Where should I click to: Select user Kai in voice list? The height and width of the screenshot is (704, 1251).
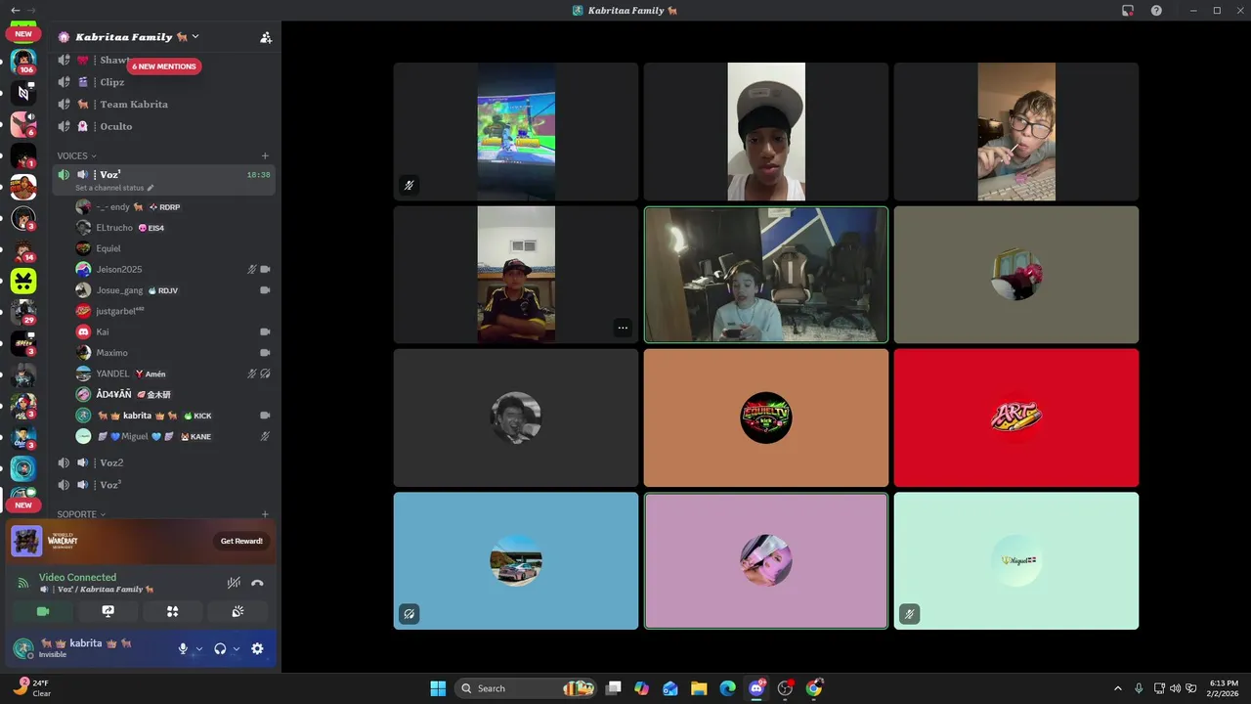pyautogui.click(x=173, y=331)
